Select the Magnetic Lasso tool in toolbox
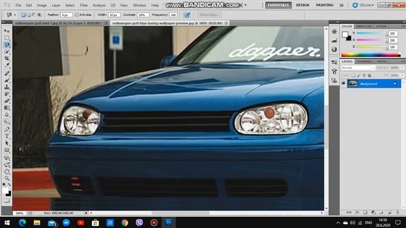406x228 pixels. [7, 45]
